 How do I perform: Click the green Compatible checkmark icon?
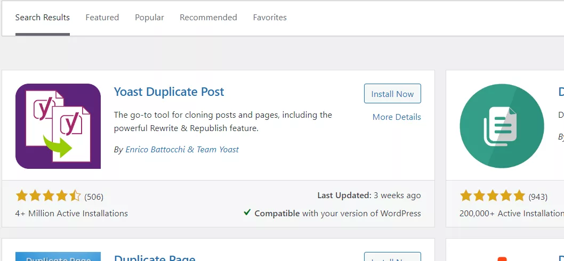tap(247, 213)
